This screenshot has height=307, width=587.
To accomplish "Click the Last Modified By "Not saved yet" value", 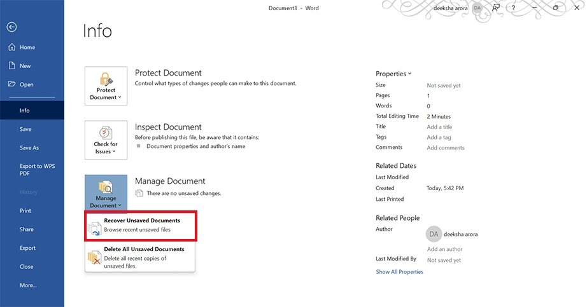I will tap(444, 260).
